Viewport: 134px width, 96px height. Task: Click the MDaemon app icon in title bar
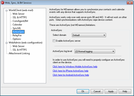click(2, 3)
